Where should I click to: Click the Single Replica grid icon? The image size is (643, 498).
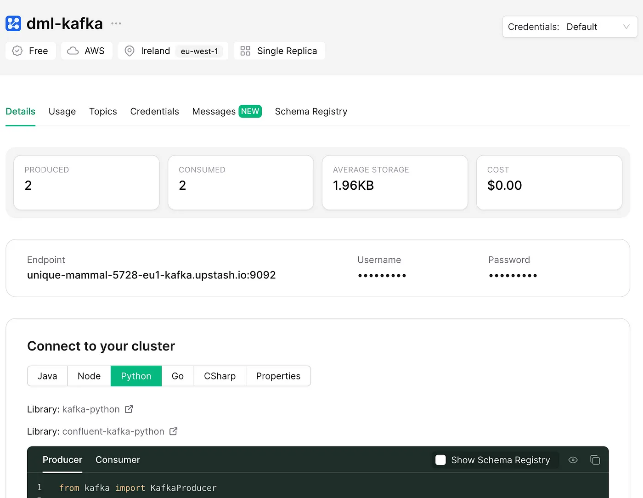pos(245,51)
